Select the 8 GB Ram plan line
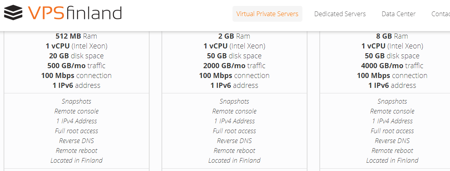Image resolution: width=450 pixels, height=171 pixels. (392, 36)
